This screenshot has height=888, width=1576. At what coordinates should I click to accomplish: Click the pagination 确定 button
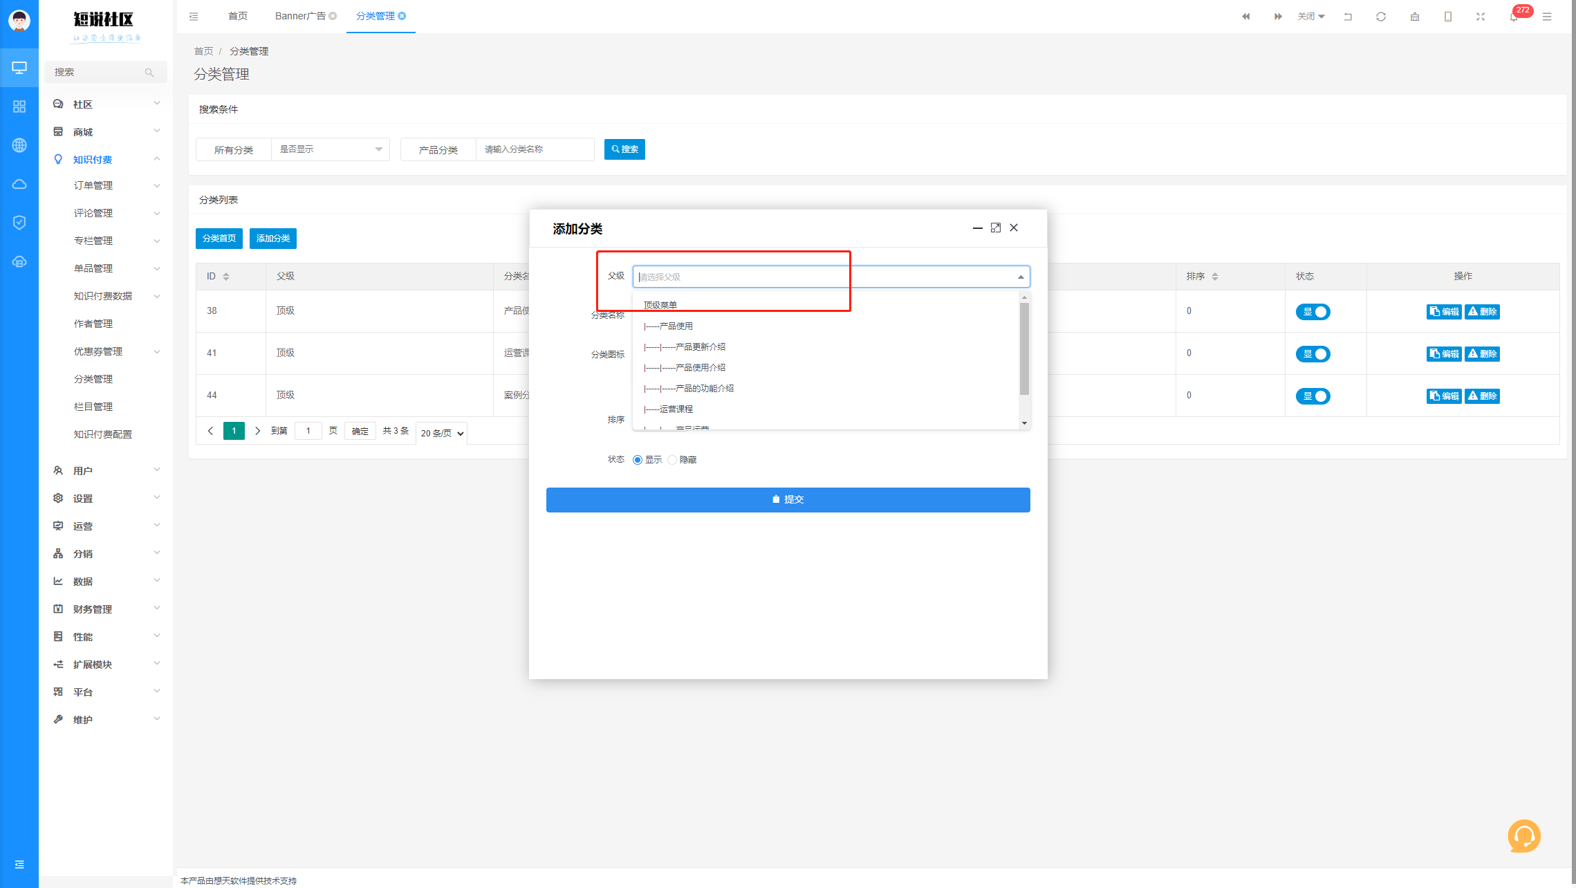(x=360, y=432)
